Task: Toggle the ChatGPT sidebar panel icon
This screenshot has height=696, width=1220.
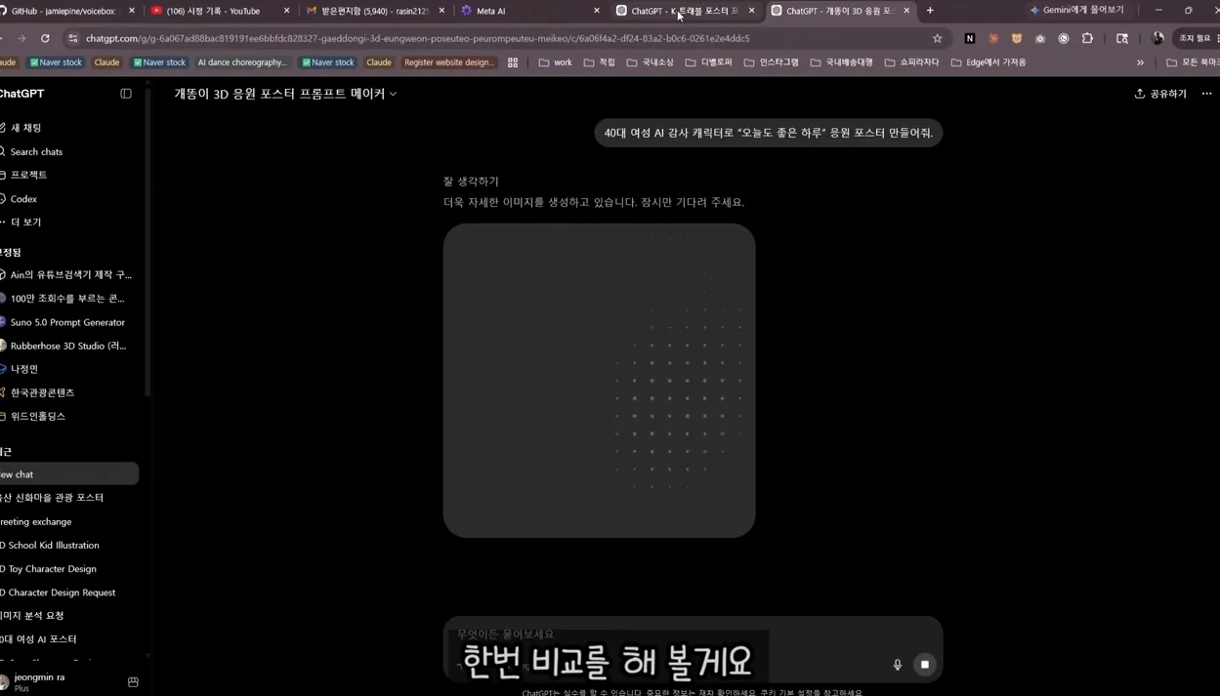Action: pyautogui.click(x=126, y=94)
